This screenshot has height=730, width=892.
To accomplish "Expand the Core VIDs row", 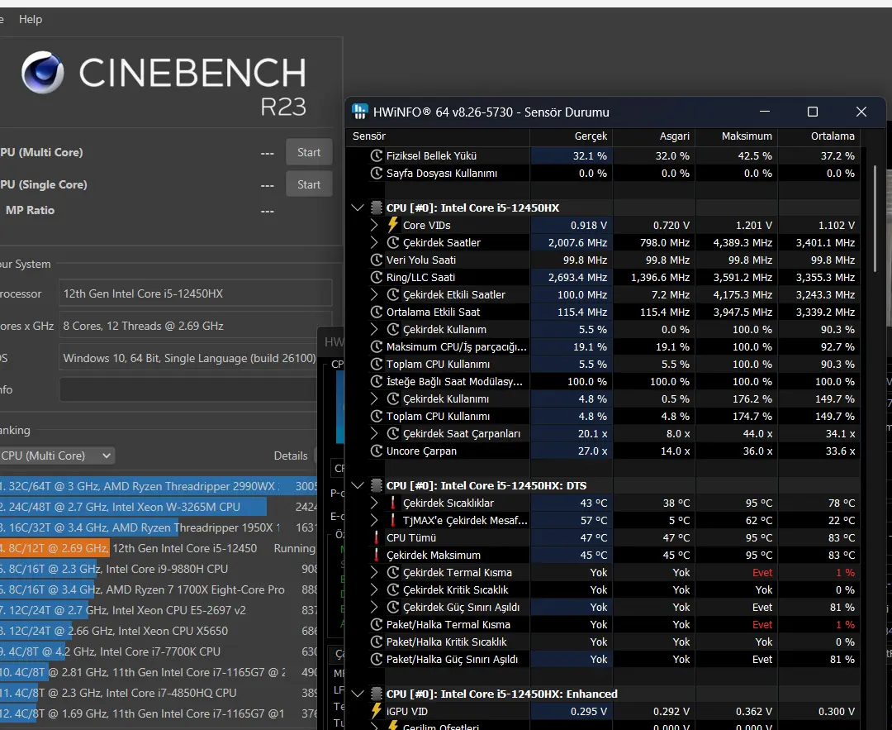I will pyautogui.click(x=374, y=225).
